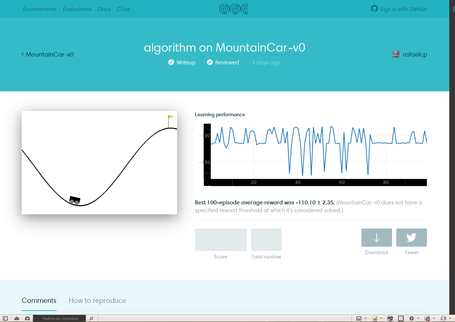Click the Download label

click(376, 252)
